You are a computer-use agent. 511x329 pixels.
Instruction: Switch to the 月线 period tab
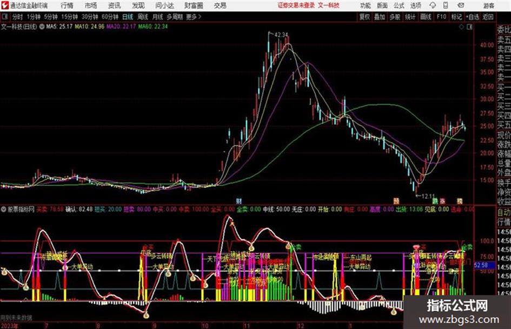point(158,17)
